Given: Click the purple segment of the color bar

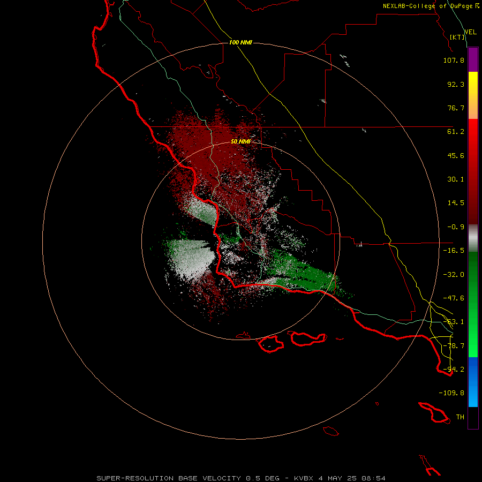Looking at the screenshot, I should (473, 60).
